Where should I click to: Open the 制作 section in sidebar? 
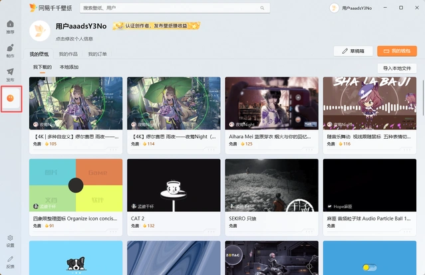pos(10,50)
